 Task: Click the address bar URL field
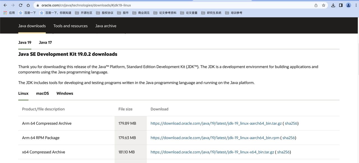point(168,5)
